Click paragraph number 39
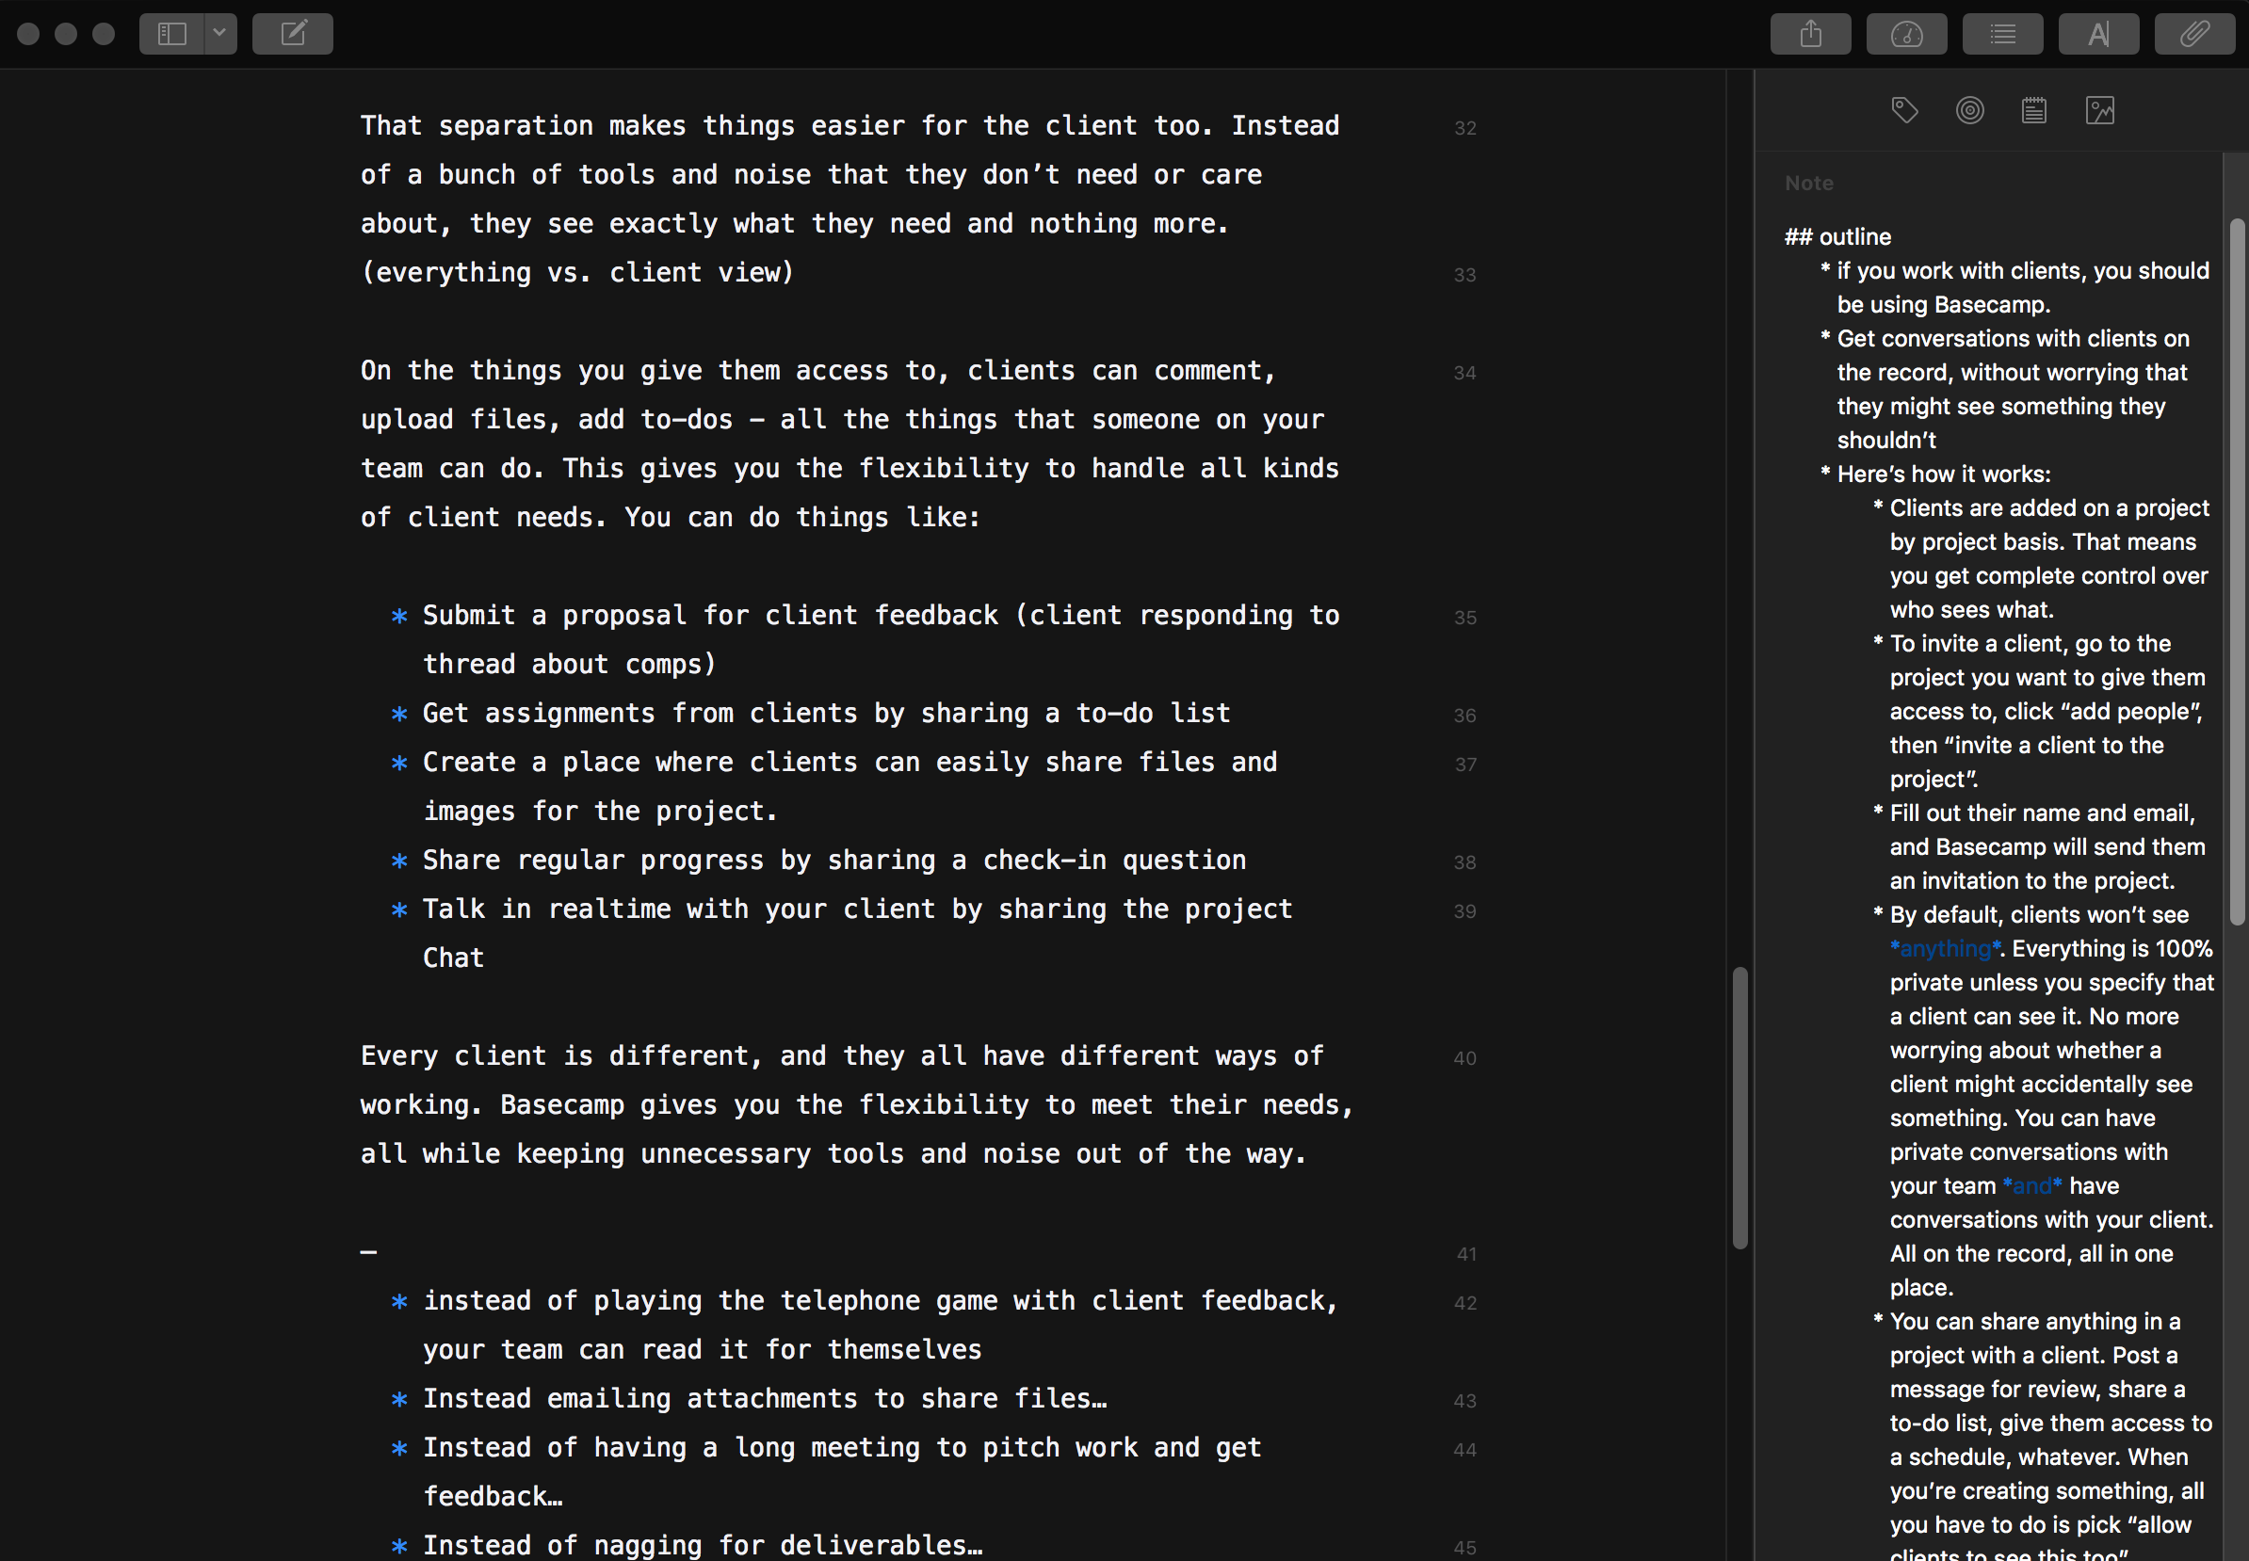 1464,910
